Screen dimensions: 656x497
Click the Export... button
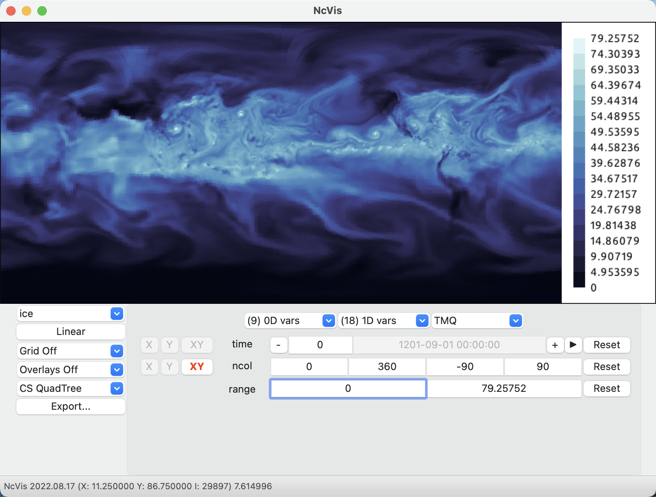point(71,406)
